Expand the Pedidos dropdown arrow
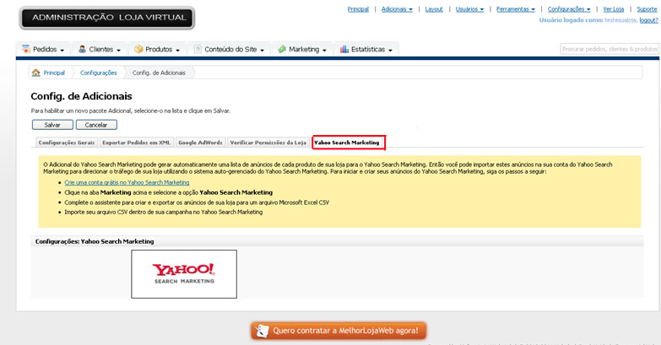 point(62,50)
